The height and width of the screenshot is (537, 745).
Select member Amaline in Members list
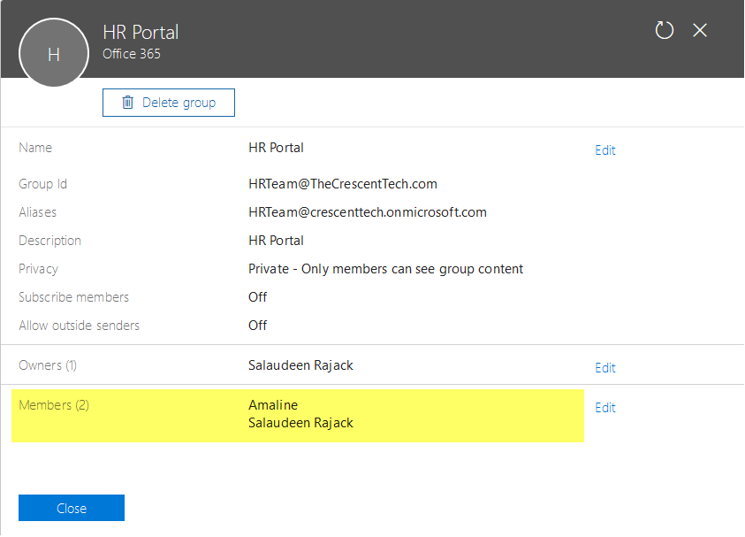[273, 405]
